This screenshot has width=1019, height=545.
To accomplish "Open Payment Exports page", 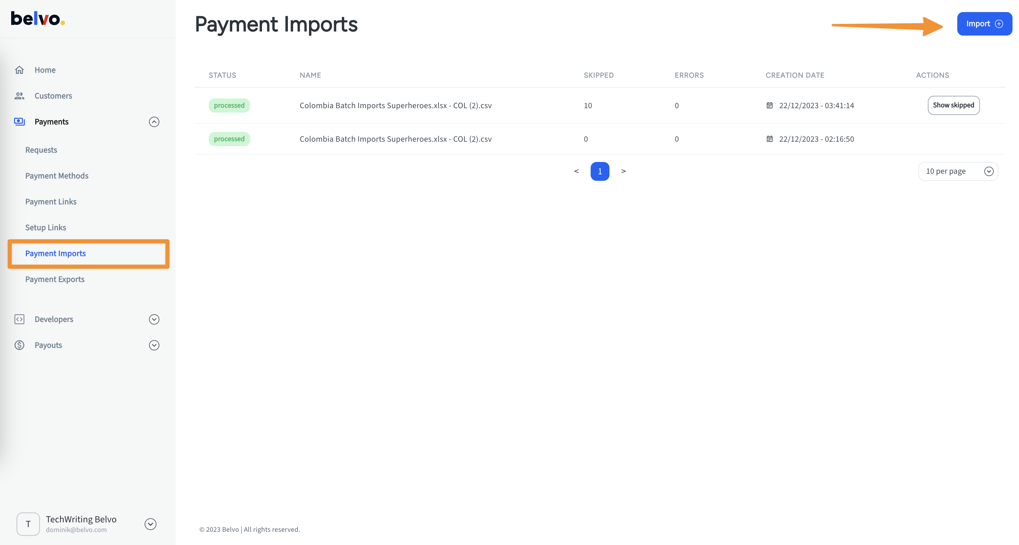I will coord(55,279).
